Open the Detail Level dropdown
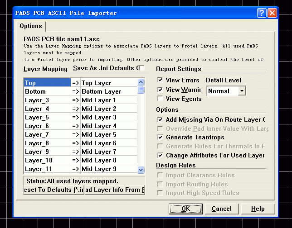Image resolution: width=292 pixels, height=228 pixels. pos(241,91)
